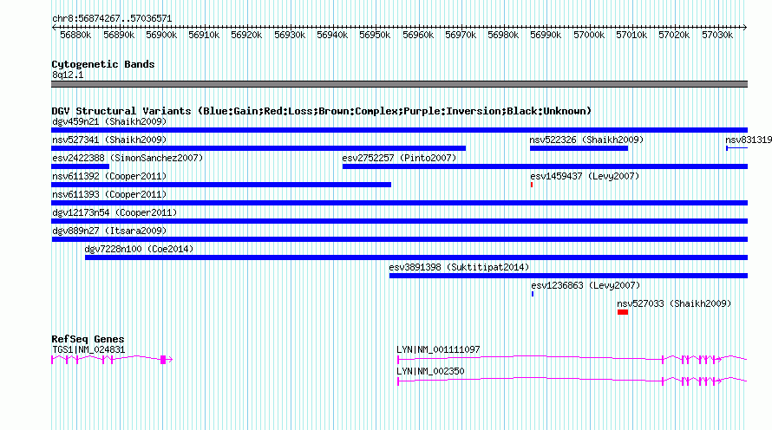Open the LYN|NM_001111097 transcript label

coord(438,349)
